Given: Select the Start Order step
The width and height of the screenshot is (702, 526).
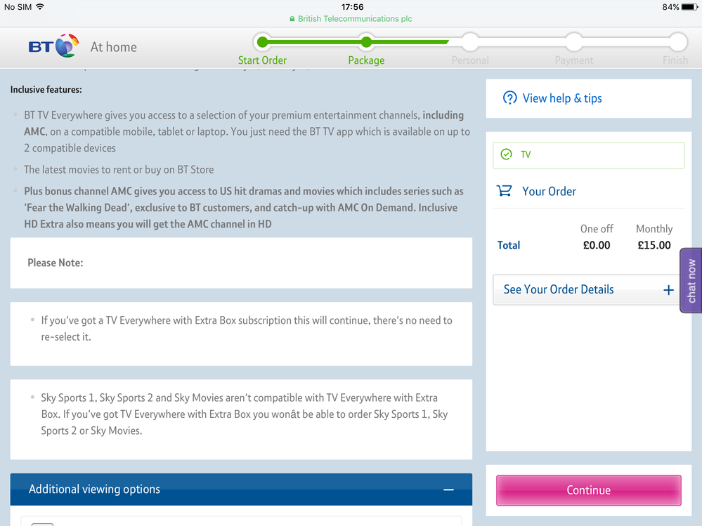Looking at the screenshot, I should [262, 60].
